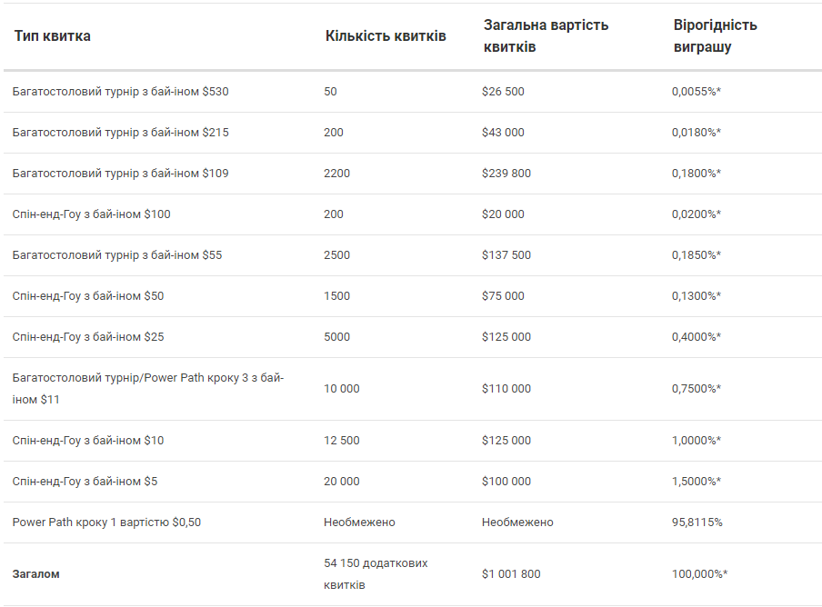Select the Спін-енд-Гоу $10 row label
822x607 pixels.
(x=88, y=441)
